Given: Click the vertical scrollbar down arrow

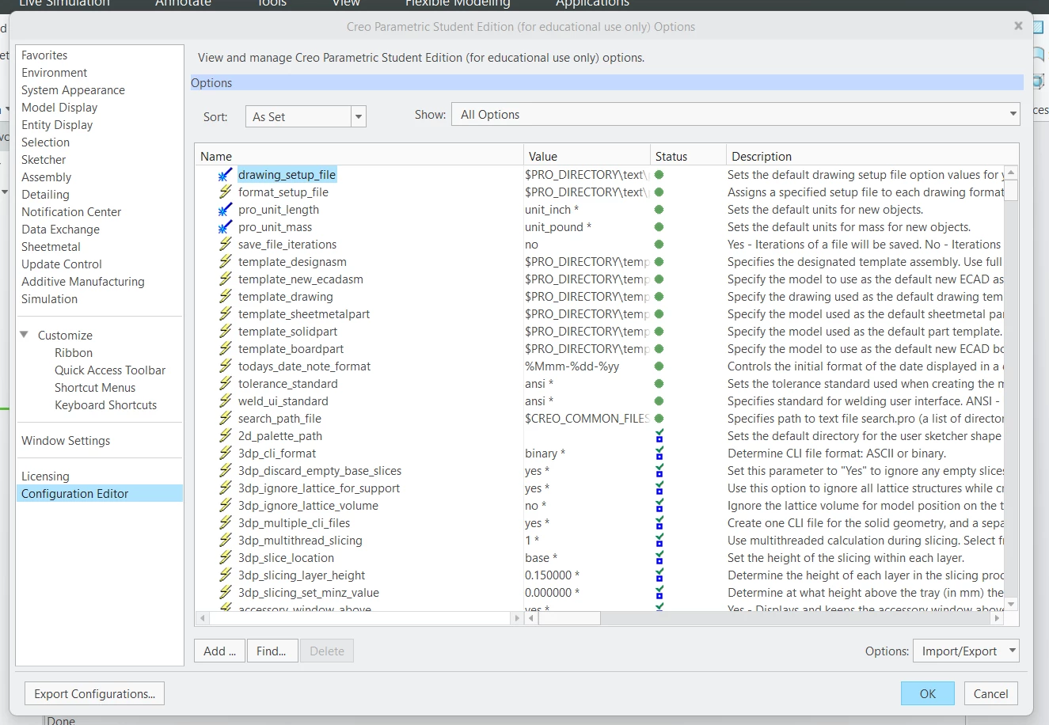Looking at the screenshot, I should pos(1011,605).
